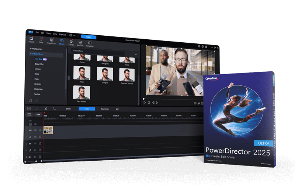Open the File menu
The width and height of the screenshot is (295, 193).
coord(37,32)
